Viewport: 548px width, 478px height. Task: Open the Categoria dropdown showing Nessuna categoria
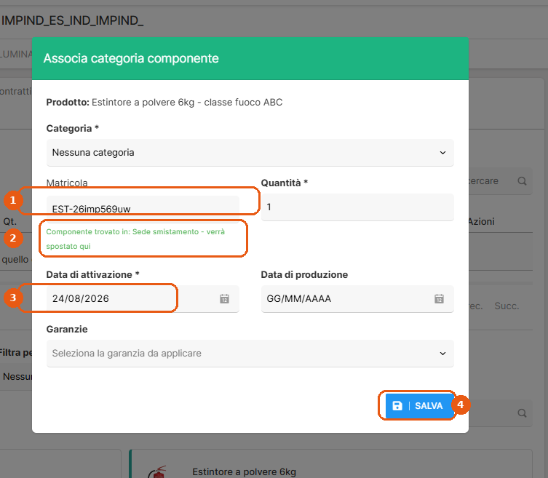pos(250,153)
